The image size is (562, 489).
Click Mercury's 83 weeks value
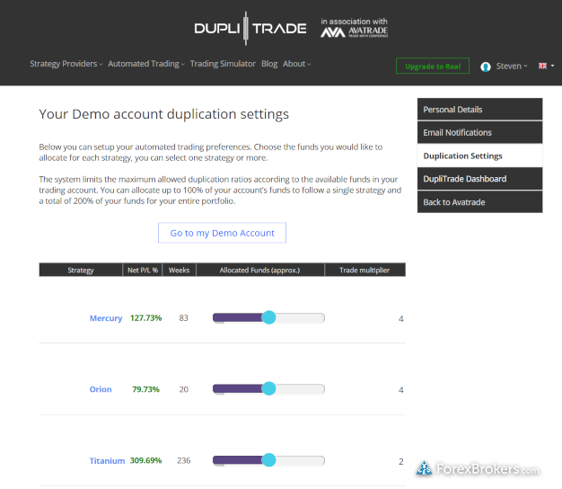(x=183, y=318)
